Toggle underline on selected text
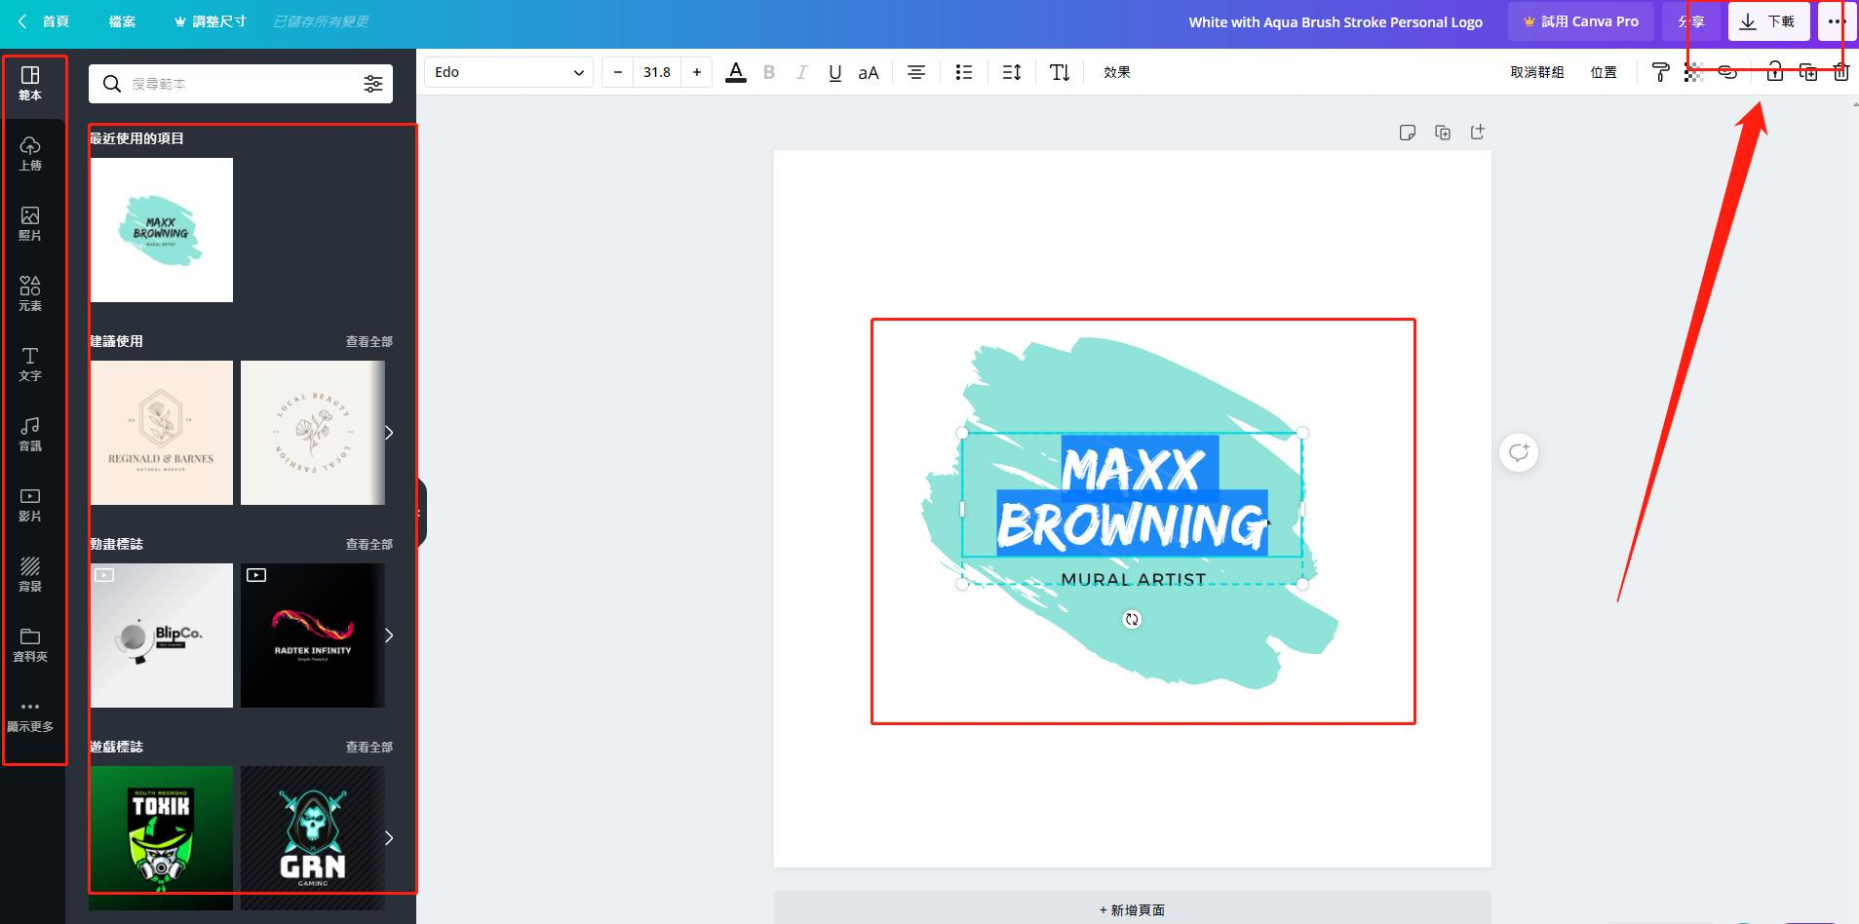The width and height of the screenshot is (1859, 924). point(834,72)
